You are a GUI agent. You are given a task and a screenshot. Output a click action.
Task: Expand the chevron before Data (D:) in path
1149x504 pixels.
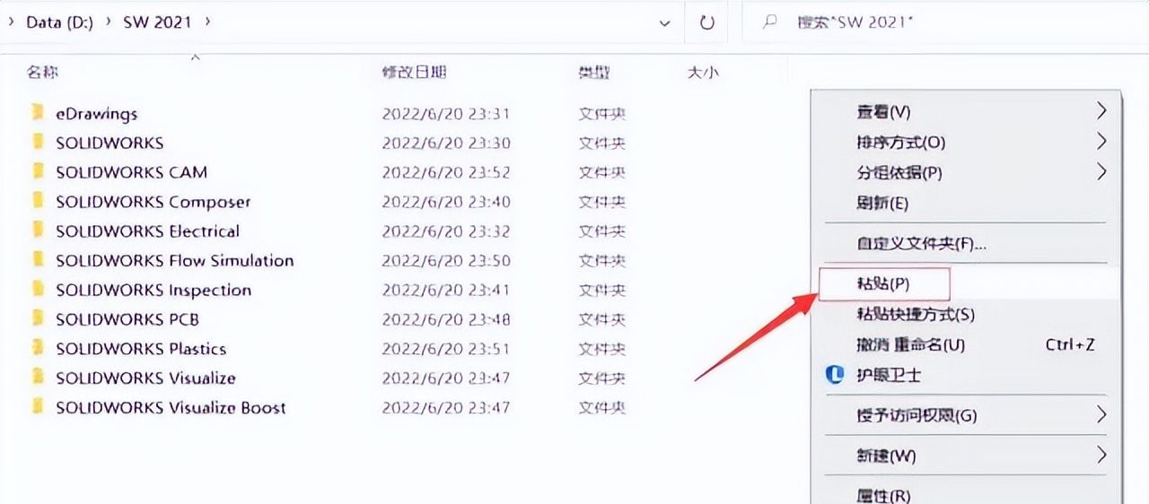(11, 22)
